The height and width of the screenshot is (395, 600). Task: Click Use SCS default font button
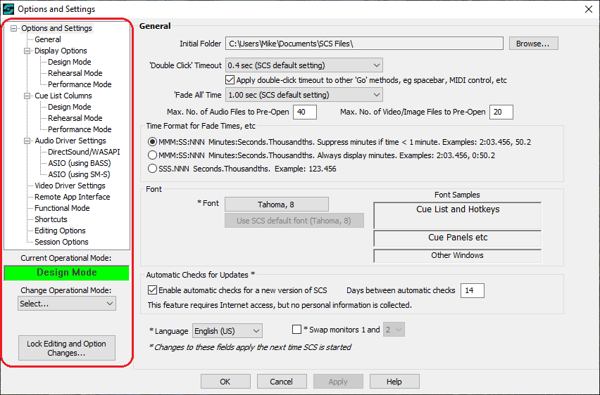pyautogui.click(x=294, y=221)
